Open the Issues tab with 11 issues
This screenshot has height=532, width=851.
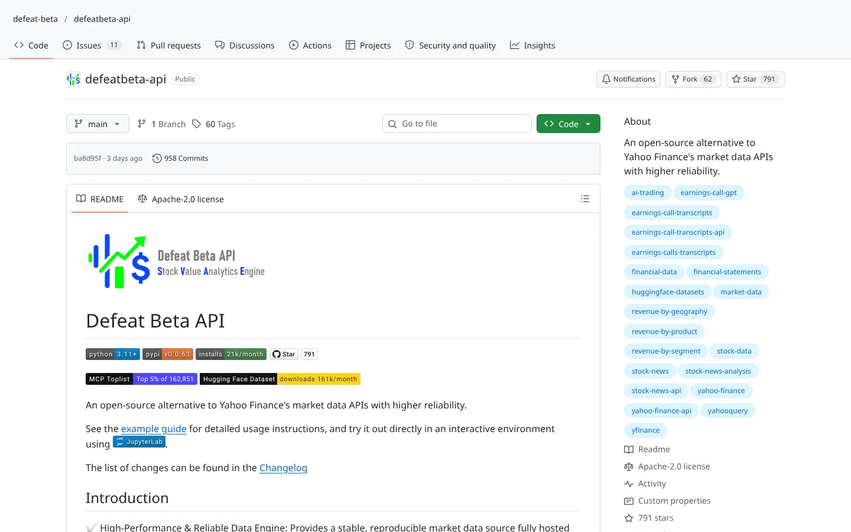(x=92, y=46)
